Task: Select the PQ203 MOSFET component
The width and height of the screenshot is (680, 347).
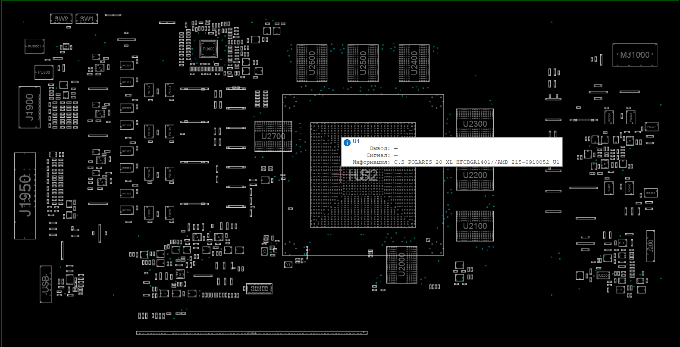Action: 126,66
